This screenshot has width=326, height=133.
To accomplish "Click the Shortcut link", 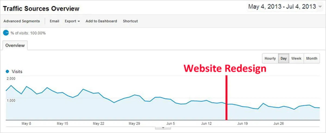I will [x=130, y=21].
